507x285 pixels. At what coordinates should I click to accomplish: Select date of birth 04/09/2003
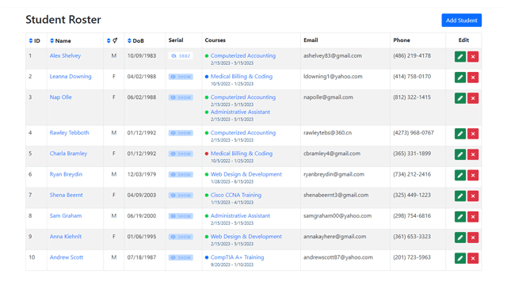[142, 195]
